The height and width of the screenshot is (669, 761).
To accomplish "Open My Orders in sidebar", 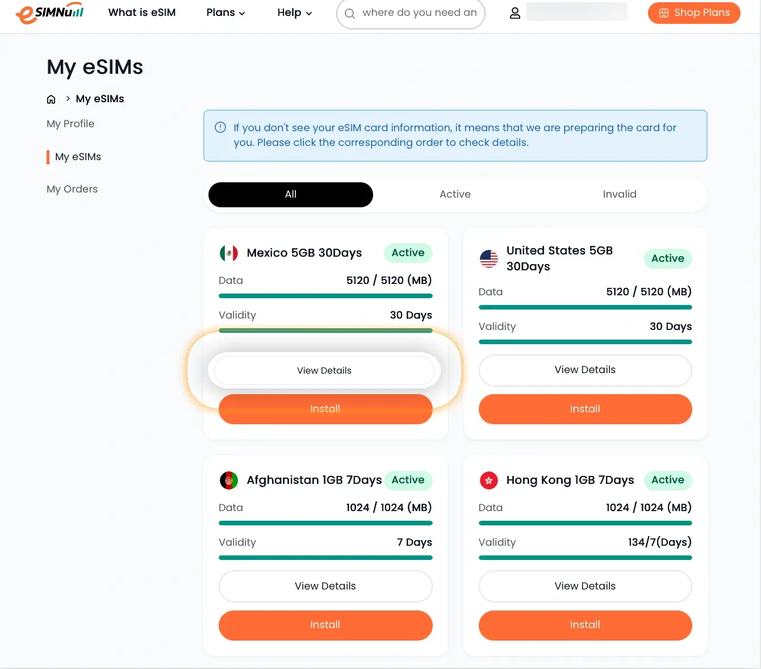I will [x=72, y=189].
